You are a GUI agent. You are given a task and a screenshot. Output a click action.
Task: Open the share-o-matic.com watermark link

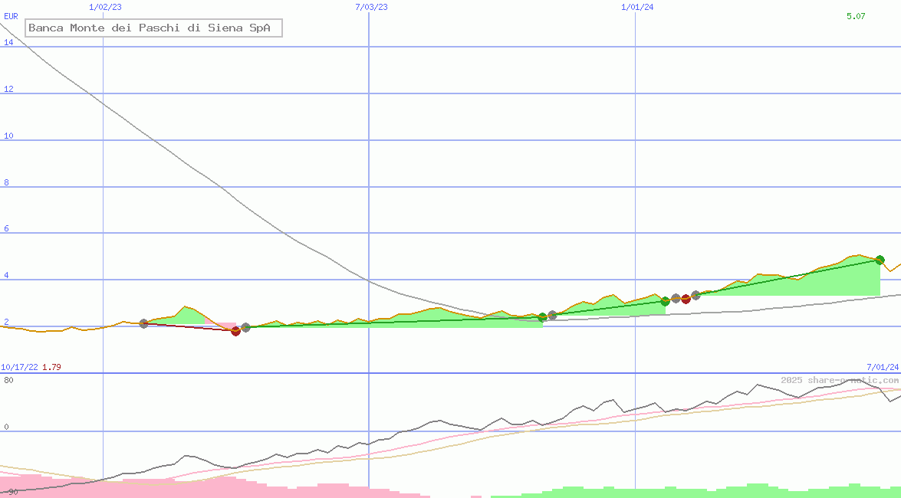click(x=840, y=380)
